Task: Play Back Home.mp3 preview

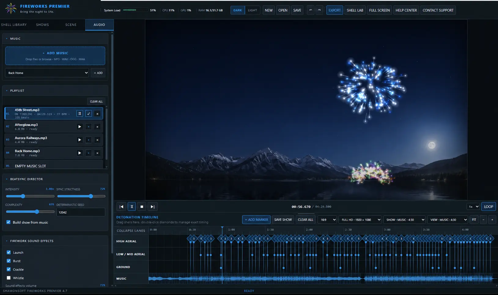Action: click(x=79, y=153)
